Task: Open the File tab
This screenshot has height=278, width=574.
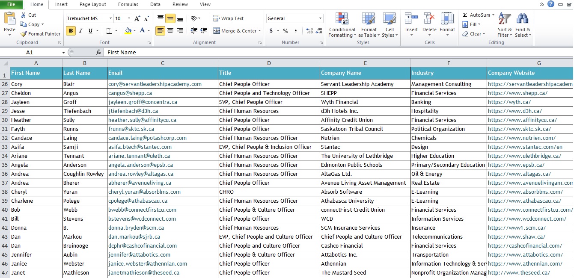Action: coord(11,4)
